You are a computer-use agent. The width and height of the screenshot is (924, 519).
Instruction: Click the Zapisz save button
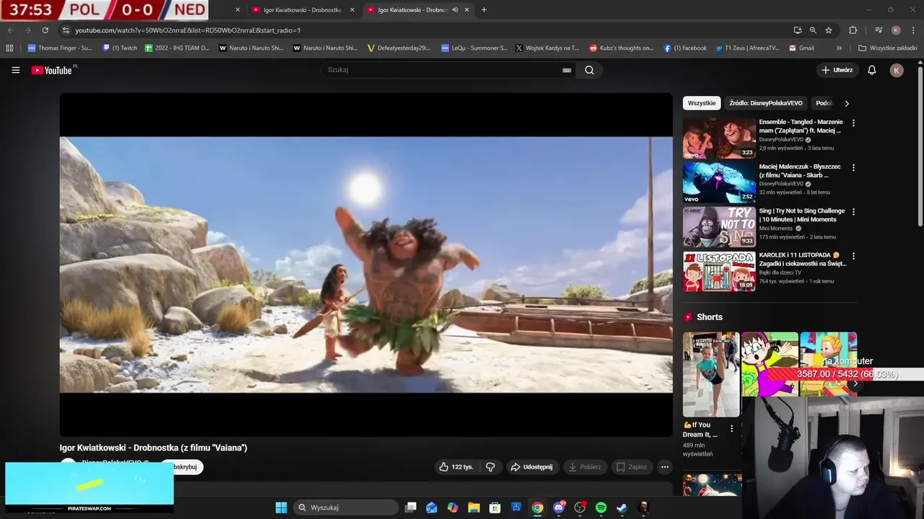(631, 467)
